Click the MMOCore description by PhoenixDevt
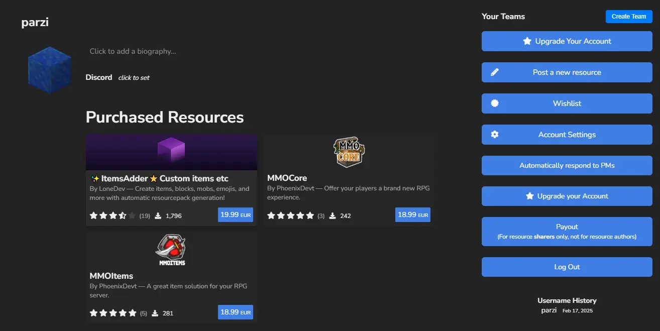This screenshot has width=660, height=331. (x=348, y=193)
